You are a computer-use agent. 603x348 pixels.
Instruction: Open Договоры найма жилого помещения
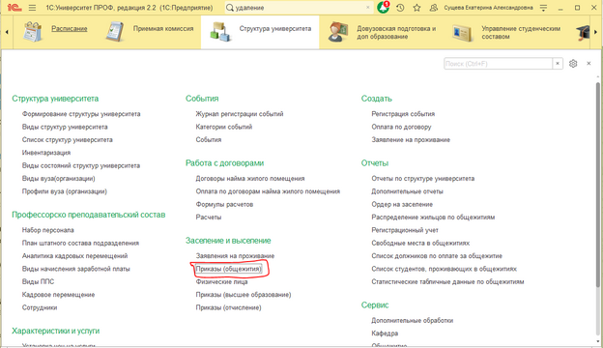pyautogui.click(x=250, y=179)
